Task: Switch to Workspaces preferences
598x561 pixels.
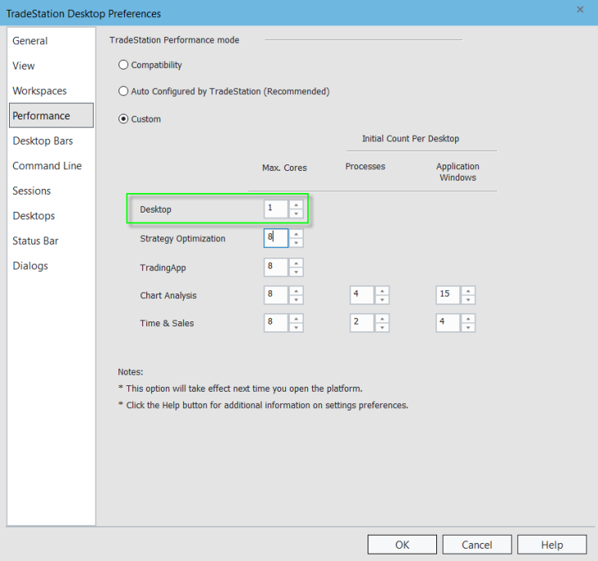Action: coord(39,91)
